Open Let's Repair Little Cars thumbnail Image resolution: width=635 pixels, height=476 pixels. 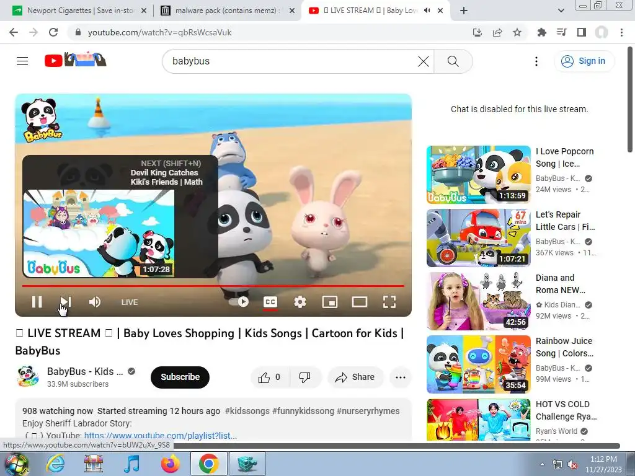tap(479, 238)
